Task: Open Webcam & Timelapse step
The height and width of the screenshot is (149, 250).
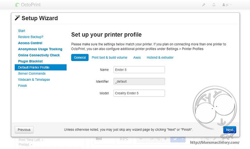Action: pos(34,80)
